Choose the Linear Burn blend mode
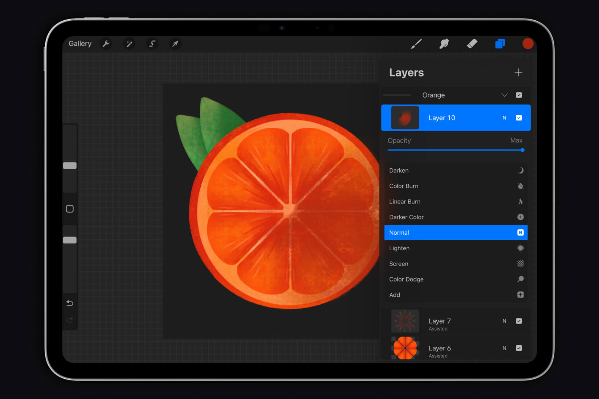Screen dimensions: 599x399 456,202
